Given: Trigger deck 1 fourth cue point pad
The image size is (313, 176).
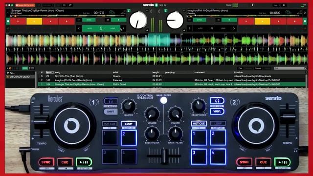Looking at the screenshot, I should (67, 21).
